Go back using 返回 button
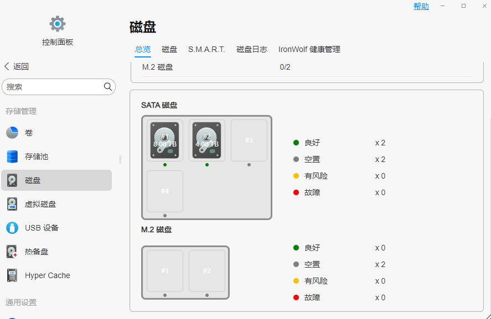 click(x=17, y=66)
